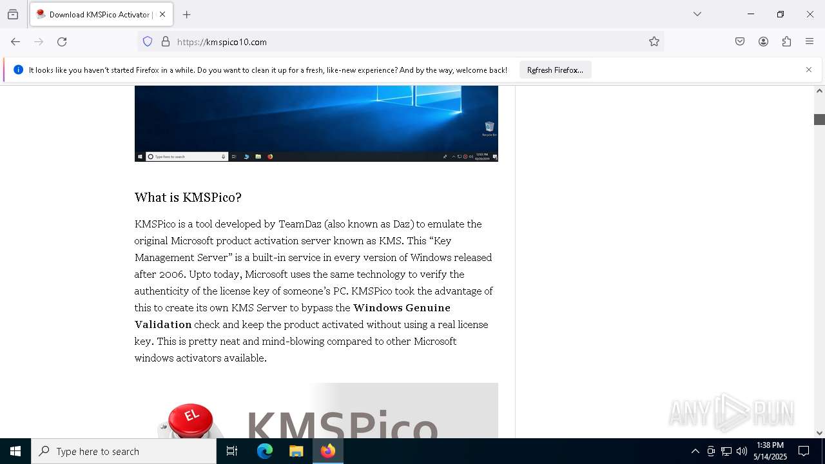The width and height of the screenshot is (825, 464).
Task: Minimize the Firefox window
Action: point(751,14)
